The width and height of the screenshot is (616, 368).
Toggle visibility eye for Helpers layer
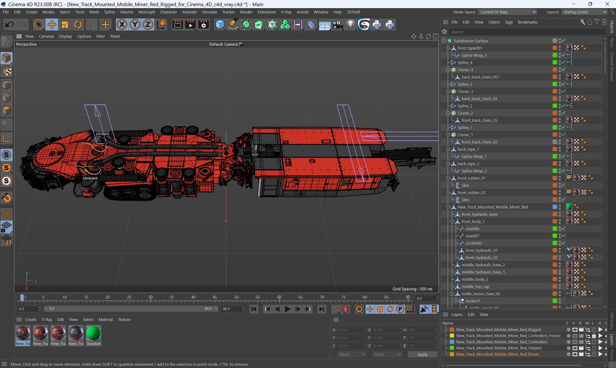coord(575,348)
